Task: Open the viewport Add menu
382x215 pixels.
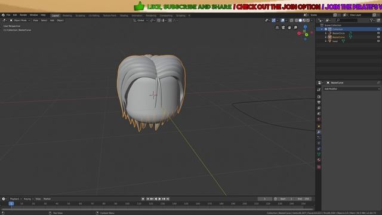Action: 52,20
